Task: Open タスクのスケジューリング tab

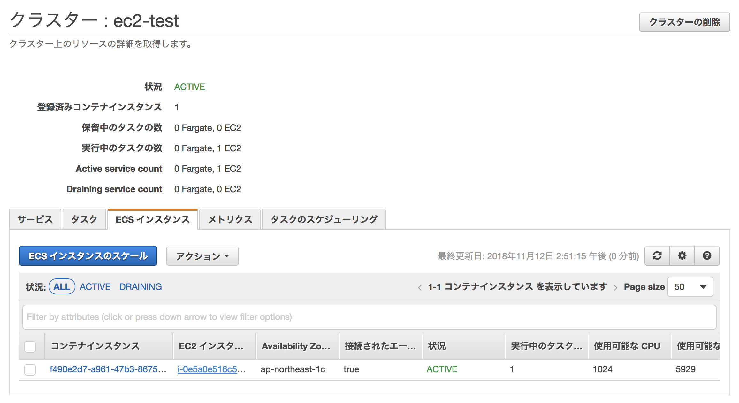Action: tap(324, 219)
